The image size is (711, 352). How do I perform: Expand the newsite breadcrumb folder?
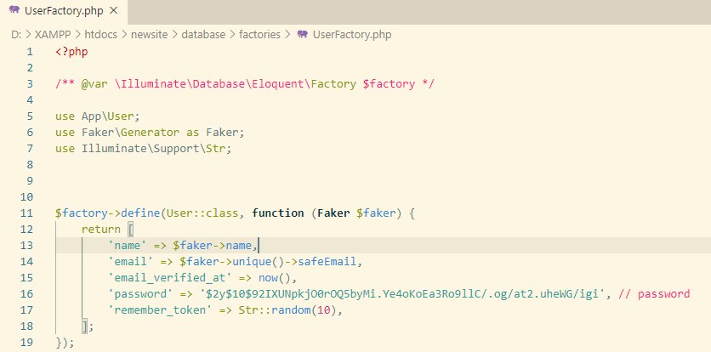pyautogui.click(x=153, y=35)
